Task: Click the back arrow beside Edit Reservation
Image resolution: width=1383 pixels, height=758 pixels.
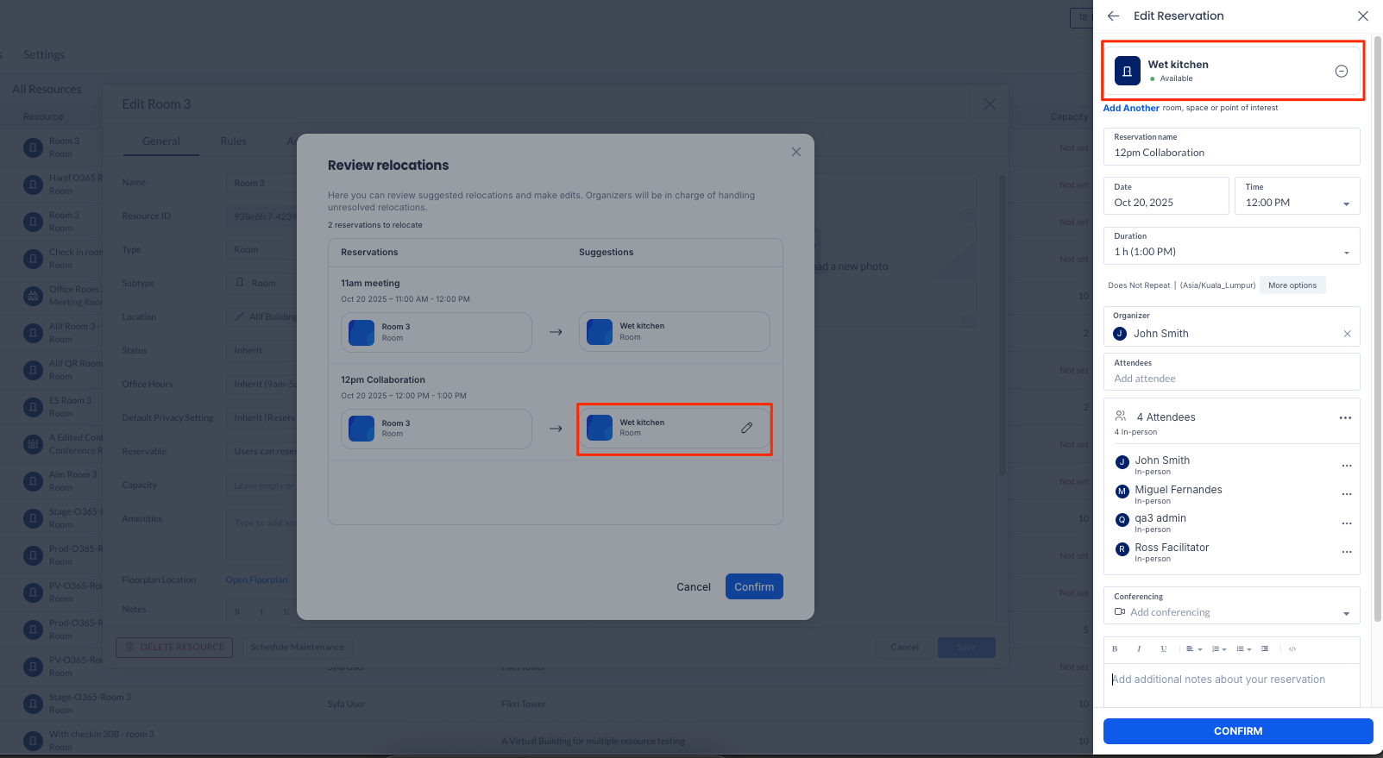Action: [x=1113, y=16]
